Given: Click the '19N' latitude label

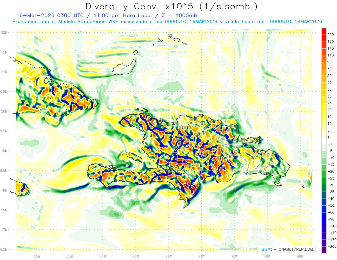Looking at the screenshot, I should (x=4, y=151).
